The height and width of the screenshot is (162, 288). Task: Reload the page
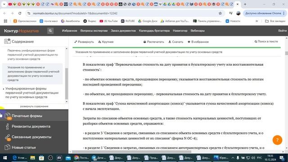(x=20, y=13)
